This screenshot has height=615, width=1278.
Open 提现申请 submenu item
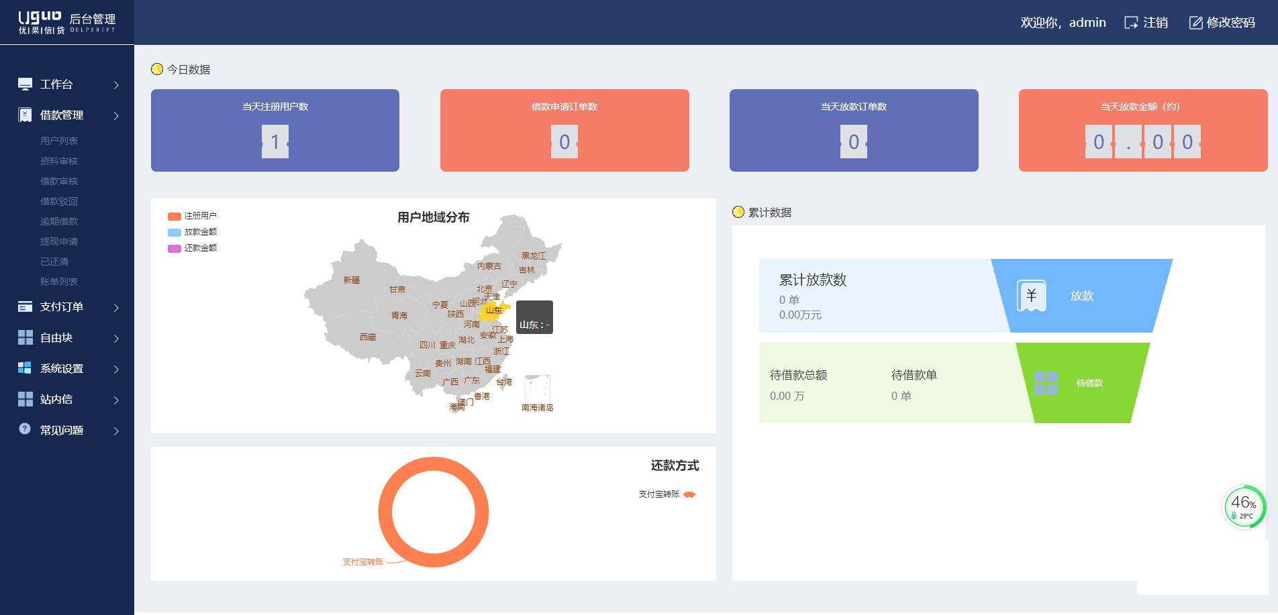(59, 241)
